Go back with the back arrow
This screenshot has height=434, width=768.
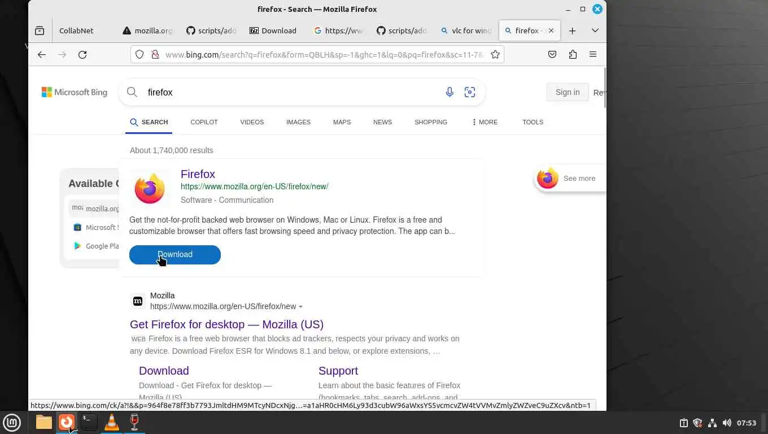point(42,54)
